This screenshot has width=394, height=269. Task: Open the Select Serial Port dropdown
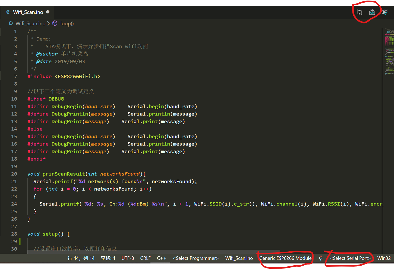point(350,258)
